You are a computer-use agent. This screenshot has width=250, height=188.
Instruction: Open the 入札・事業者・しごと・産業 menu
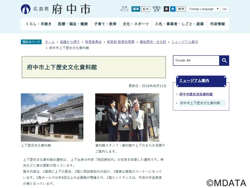point(179,24)
